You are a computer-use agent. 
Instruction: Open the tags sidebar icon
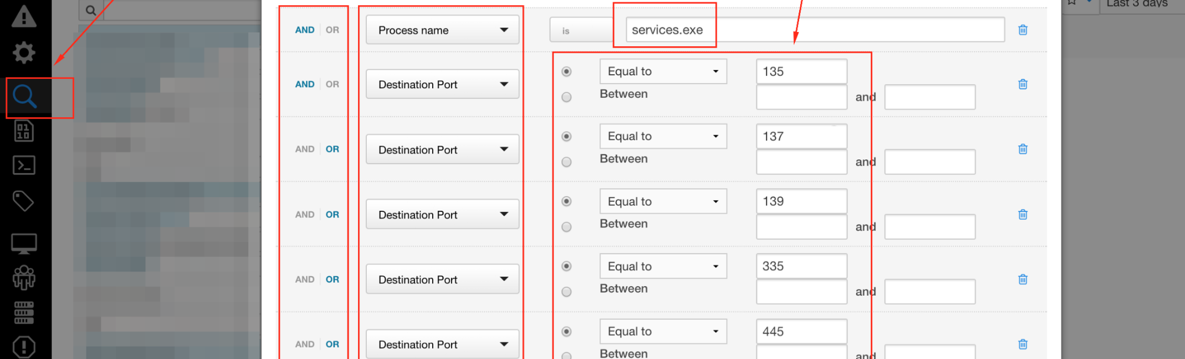[x=24, y=201]
